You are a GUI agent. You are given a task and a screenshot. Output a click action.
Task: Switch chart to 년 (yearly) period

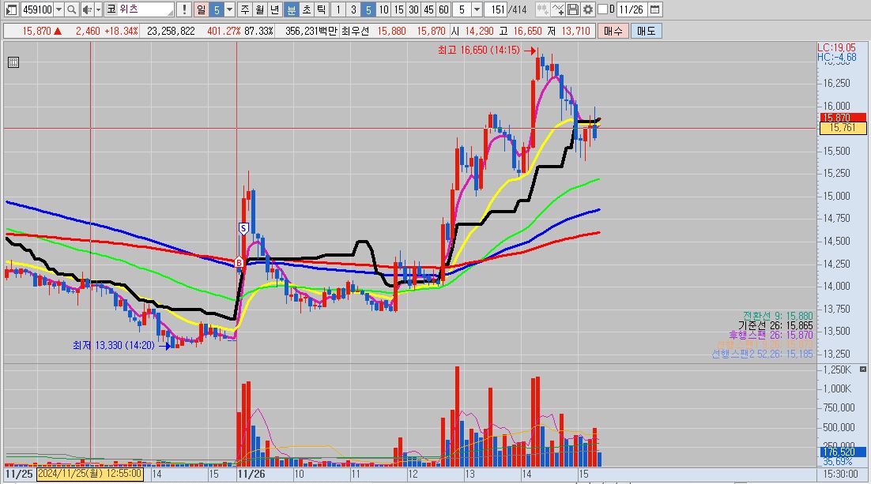tap(275, 9)
